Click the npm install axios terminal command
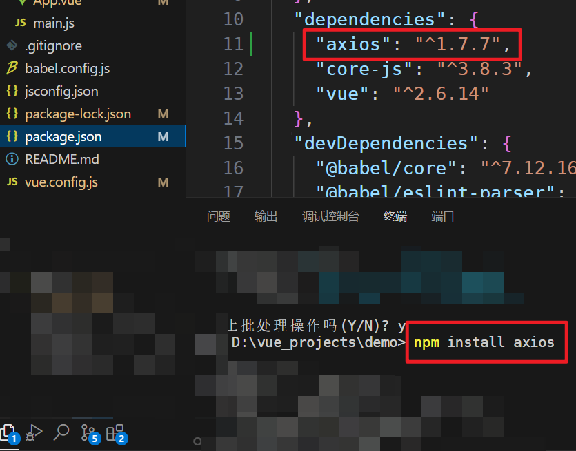The height and width of the screenshot is (451, 576). pyautogui.click(x=484, y=342)
